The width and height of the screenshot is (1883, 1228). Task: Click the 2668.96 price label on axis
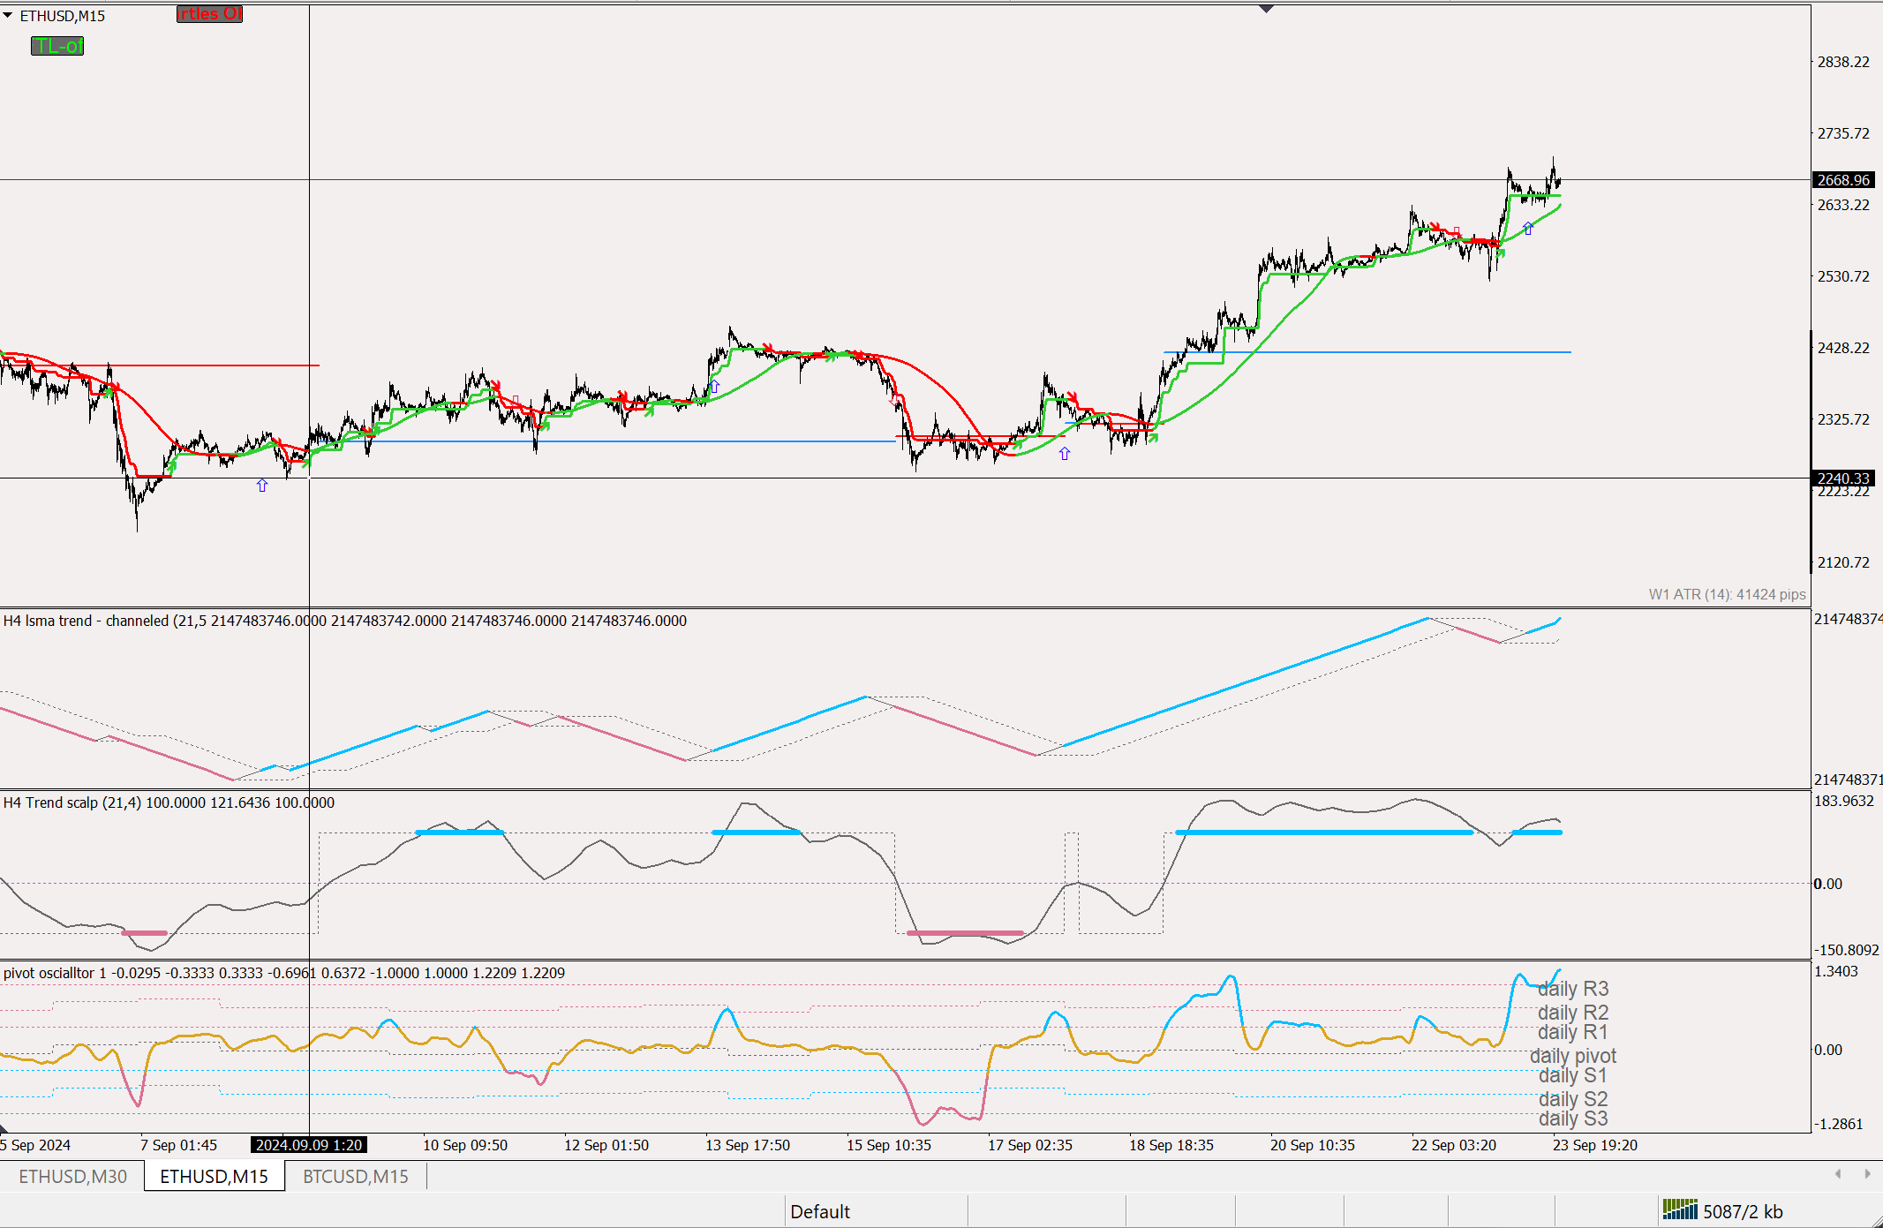pos(1842,180)
